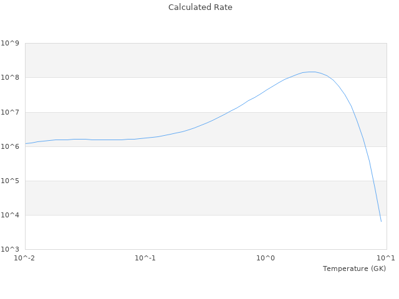Select the 10^7 y-axis tick label

click(10, 112)
